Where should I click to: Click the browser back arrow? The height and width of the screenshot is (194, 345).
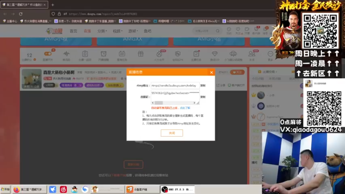5,14
